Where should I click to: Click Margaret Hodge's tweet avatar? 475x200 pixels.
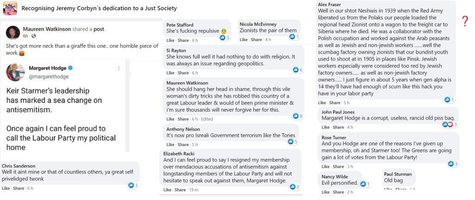(x=15, y=73)
